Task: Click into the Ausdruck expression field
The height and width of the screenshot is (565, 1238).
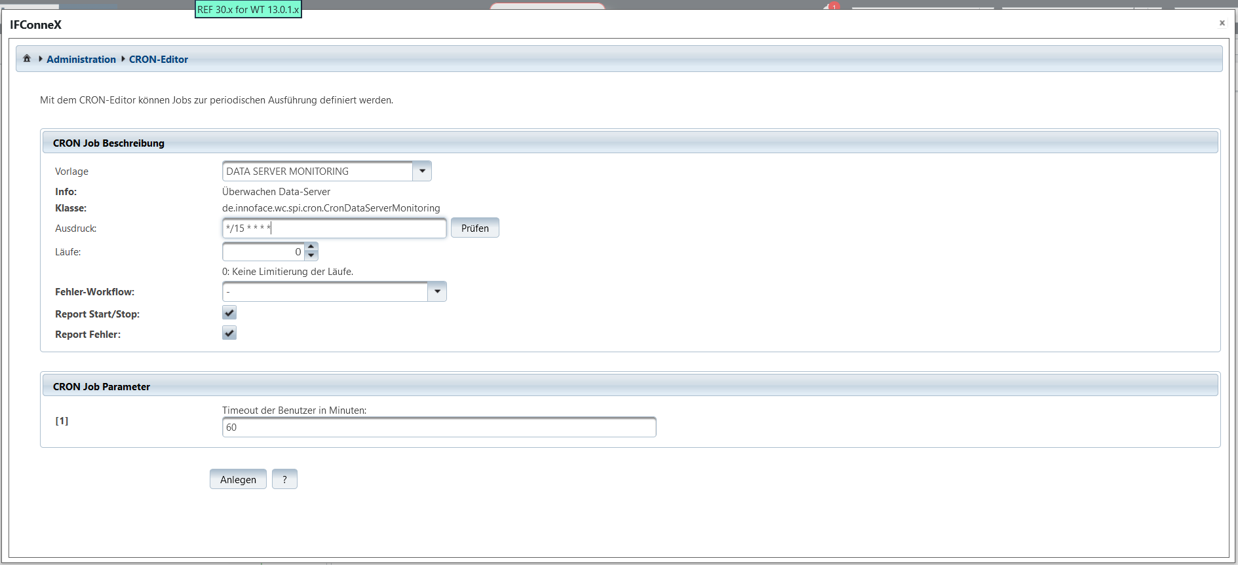Action: (x=334, y=228)
